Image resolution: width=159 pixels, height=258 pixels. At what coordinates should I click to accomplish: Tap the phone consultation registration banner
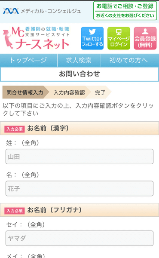click(125, 11)
